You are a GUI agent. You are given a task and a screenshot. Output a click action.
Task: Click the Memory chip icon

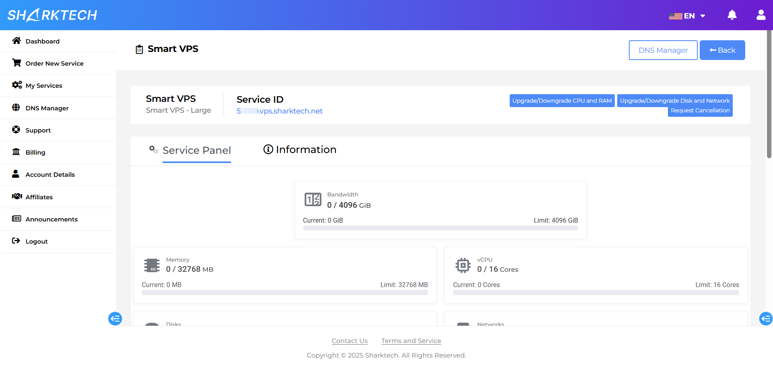pos(152,265)
